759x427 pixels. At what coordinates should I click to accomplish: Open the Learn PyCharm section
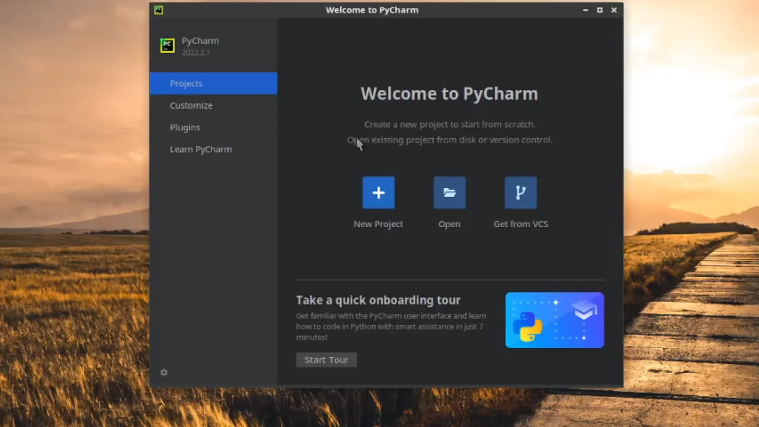point(201,149)
